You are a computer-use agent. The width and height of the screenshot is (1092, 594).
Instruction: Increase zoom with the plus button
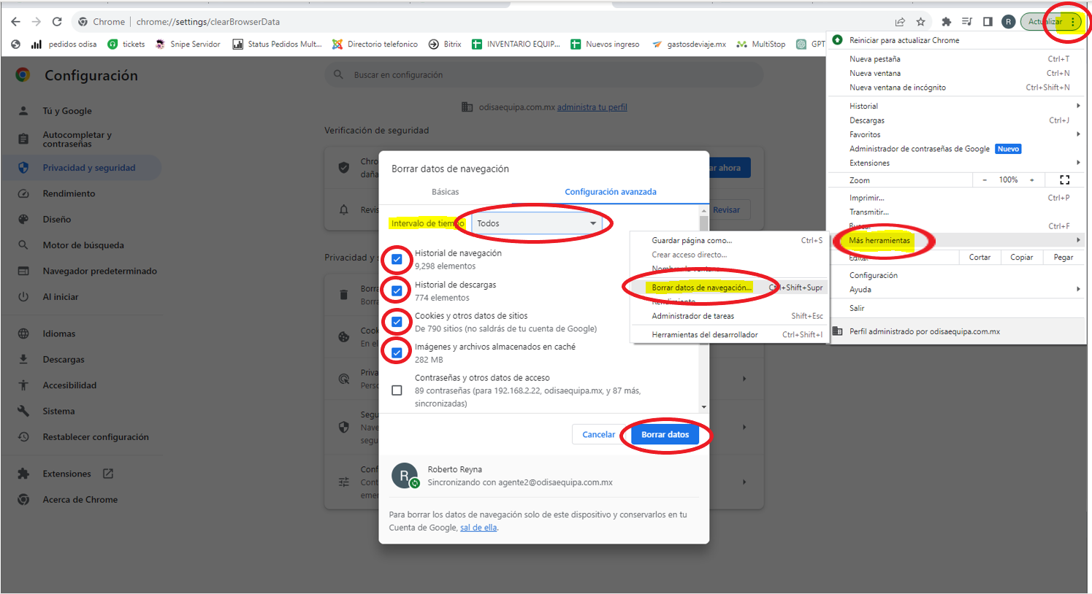click(1032, 180)
